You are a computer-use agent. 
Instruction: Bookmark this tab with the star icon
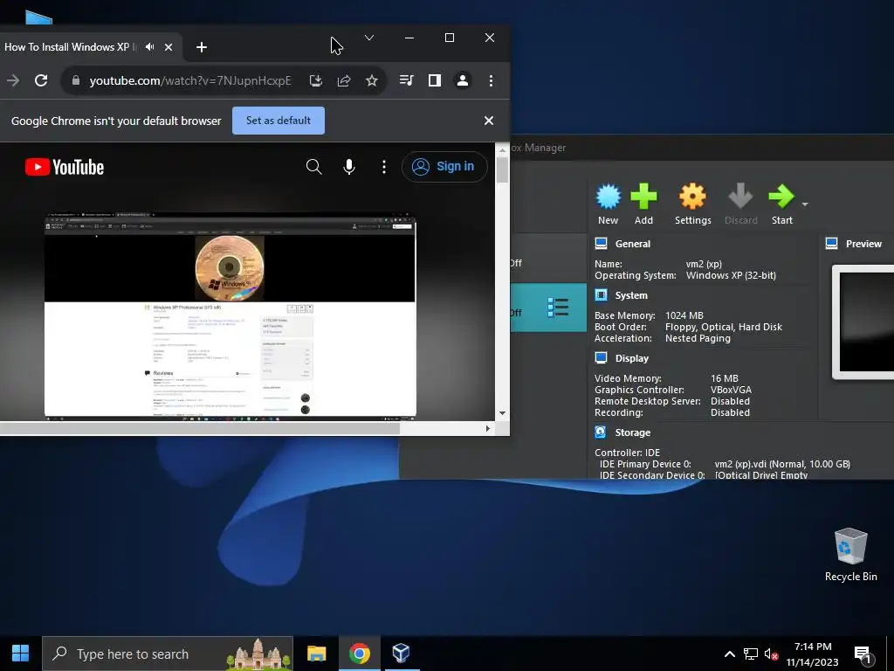point(372,80)
